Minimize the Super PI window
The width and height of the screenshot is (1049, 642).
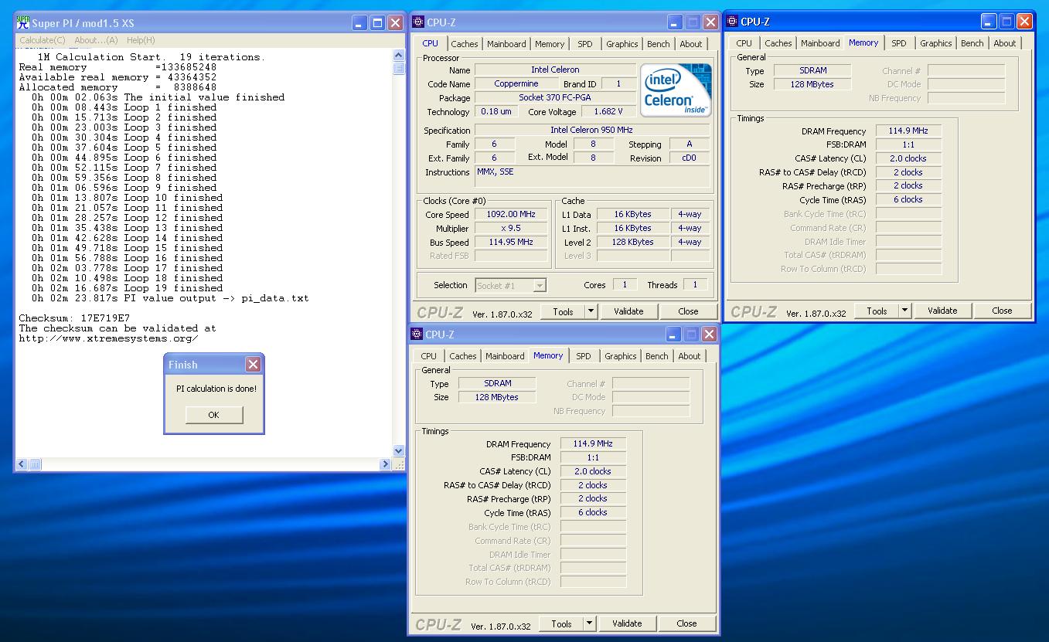click(x=359, y=23)
